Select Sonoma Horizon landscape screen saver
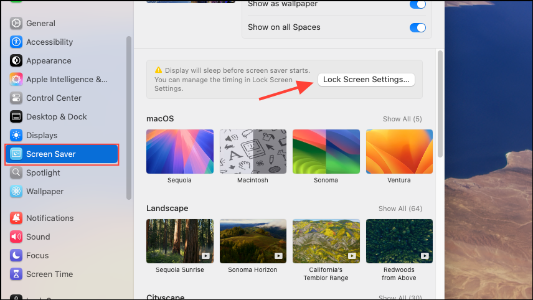This screenshot has height=300, width=533. pyautogui.click(x=253, y=241)
